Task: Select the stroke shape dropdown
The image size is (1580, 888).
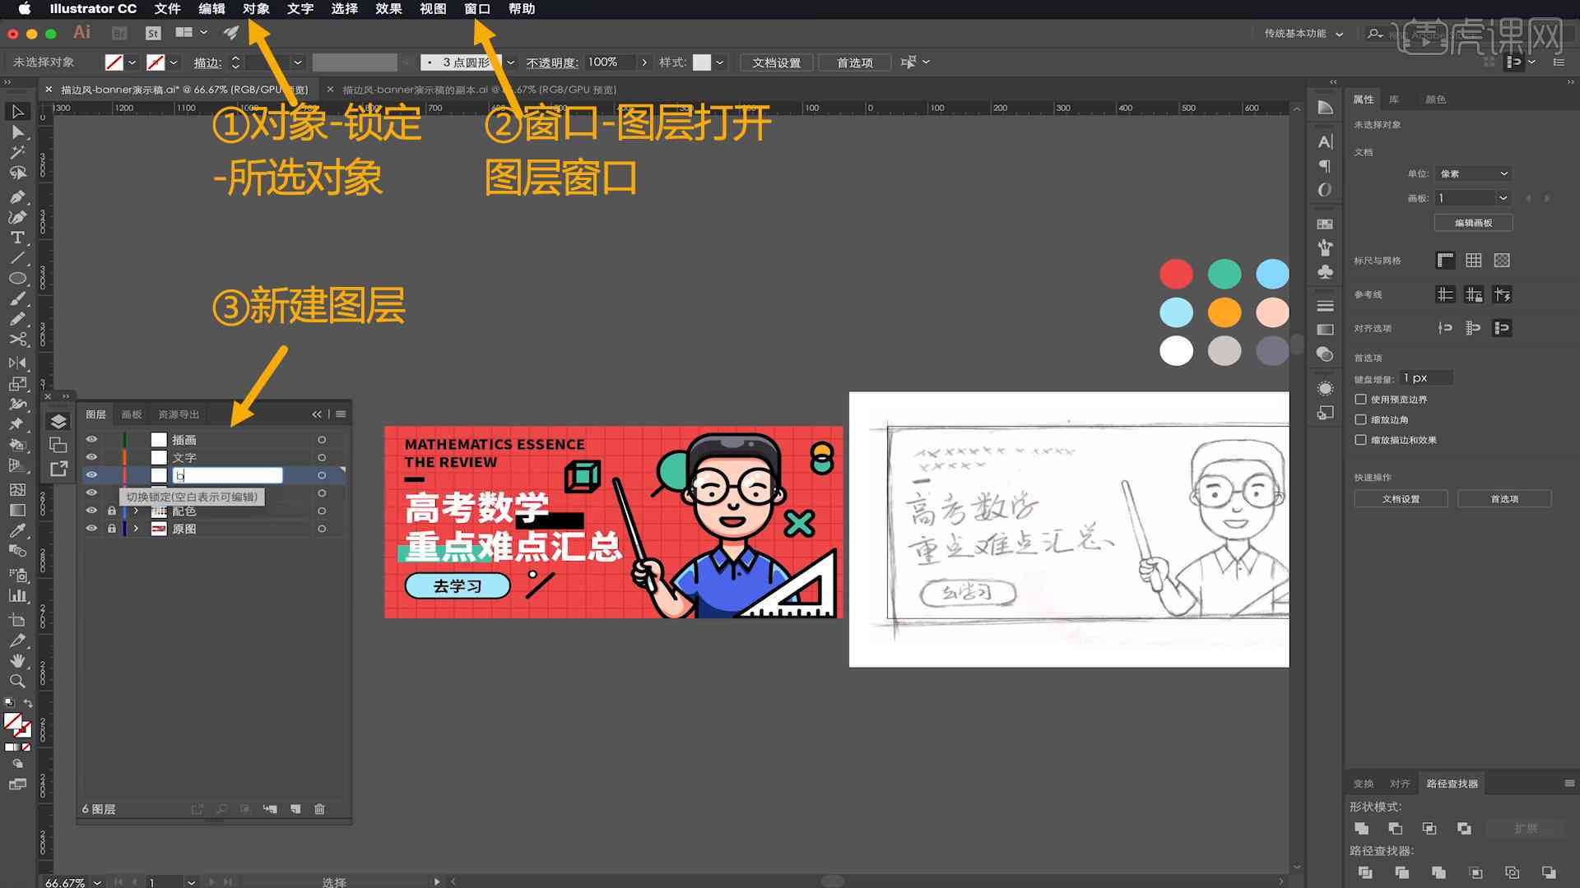Action: [x=506, y=61]
